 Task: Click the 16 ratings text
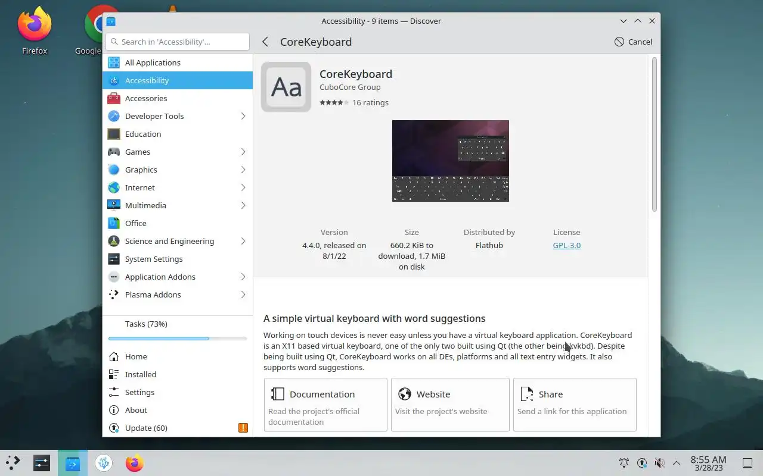point(370,102)
